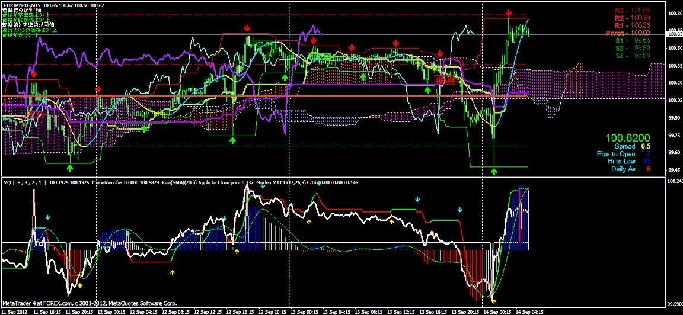Click 99.45 on the price axis

coord(674,170)
